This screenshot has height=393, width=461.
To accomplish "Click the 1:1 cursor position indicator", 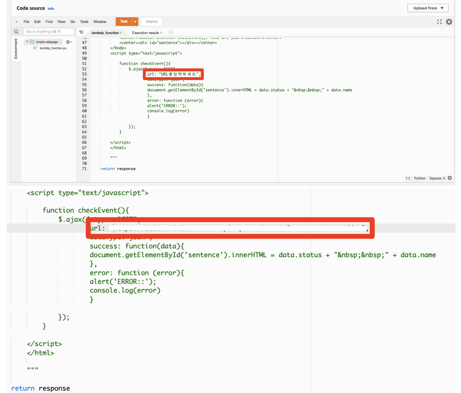I will pyautogui.click(x=408, y=178).
